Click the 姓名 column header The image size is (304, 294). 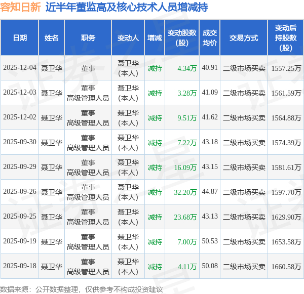pos(51,37)
